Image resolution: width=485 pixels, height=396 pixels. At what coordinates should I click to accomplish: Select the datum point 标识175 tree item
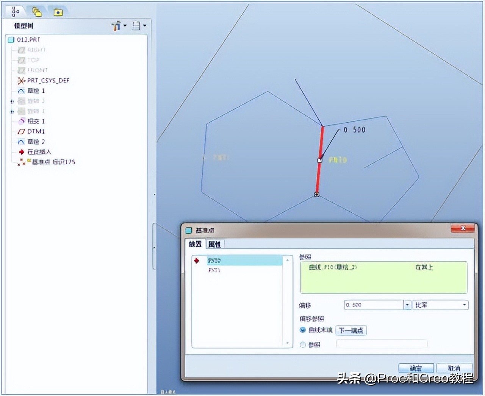coord(53,162)
